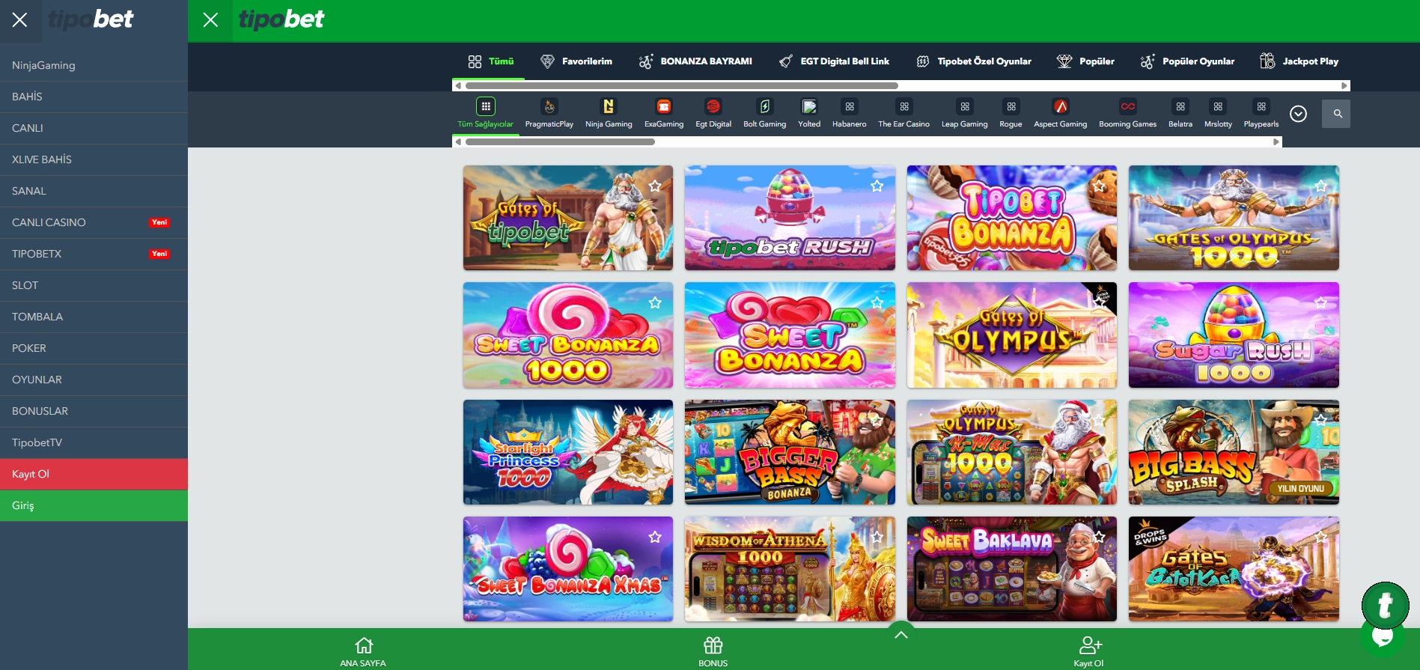Switch to the BONANZA BAYRAMI tab
Image resolution: width=1420 pixels, height=670 pixels.
(x=695, y=61)
